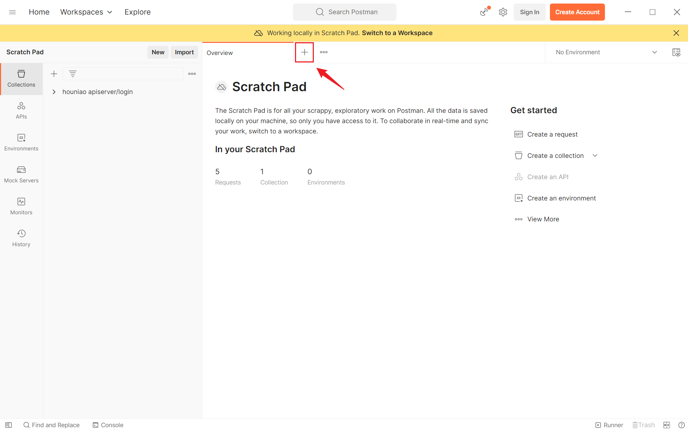688x430 pixels.
Task: Select the Mock Servers sidebar tab
Action: pos(21,175)
